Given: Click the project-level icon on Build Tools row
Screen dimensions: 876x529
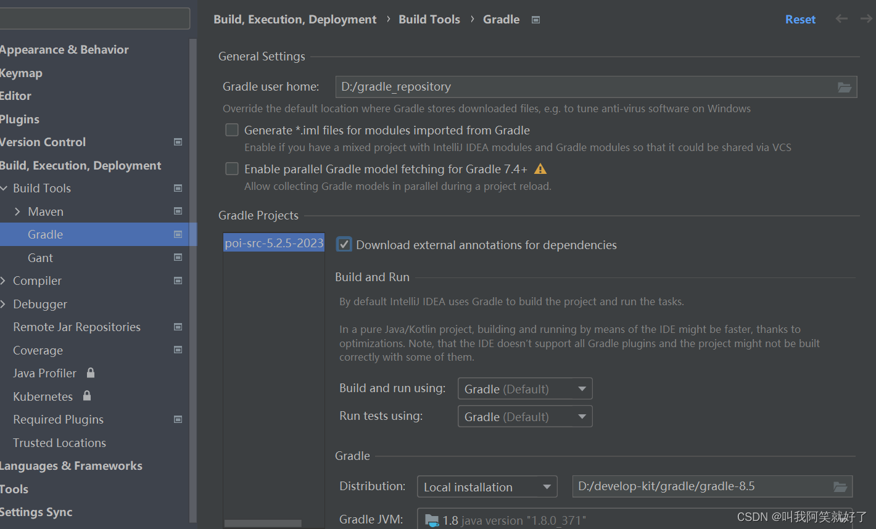Looking at the screenshot, I should coord(178,188).
